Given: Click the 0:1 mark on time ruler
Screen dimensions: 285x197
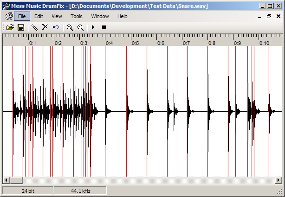Looking at the screenshot, I should pos(32,43).
